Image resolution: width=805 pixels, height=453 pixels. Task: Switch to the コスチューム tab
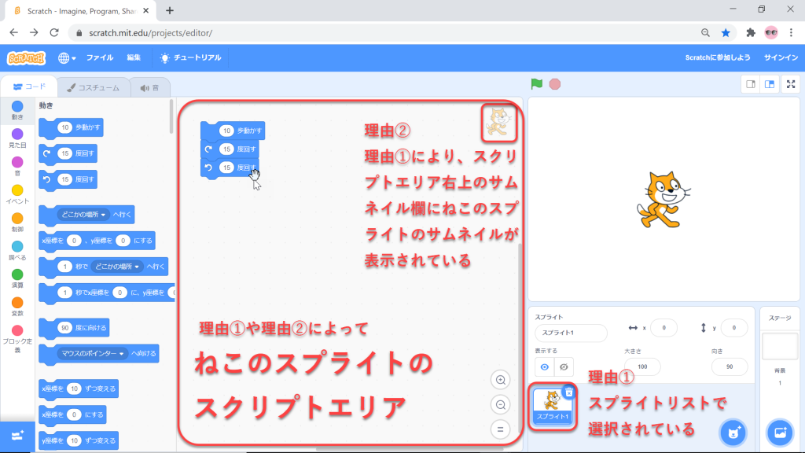pos(93,88)
